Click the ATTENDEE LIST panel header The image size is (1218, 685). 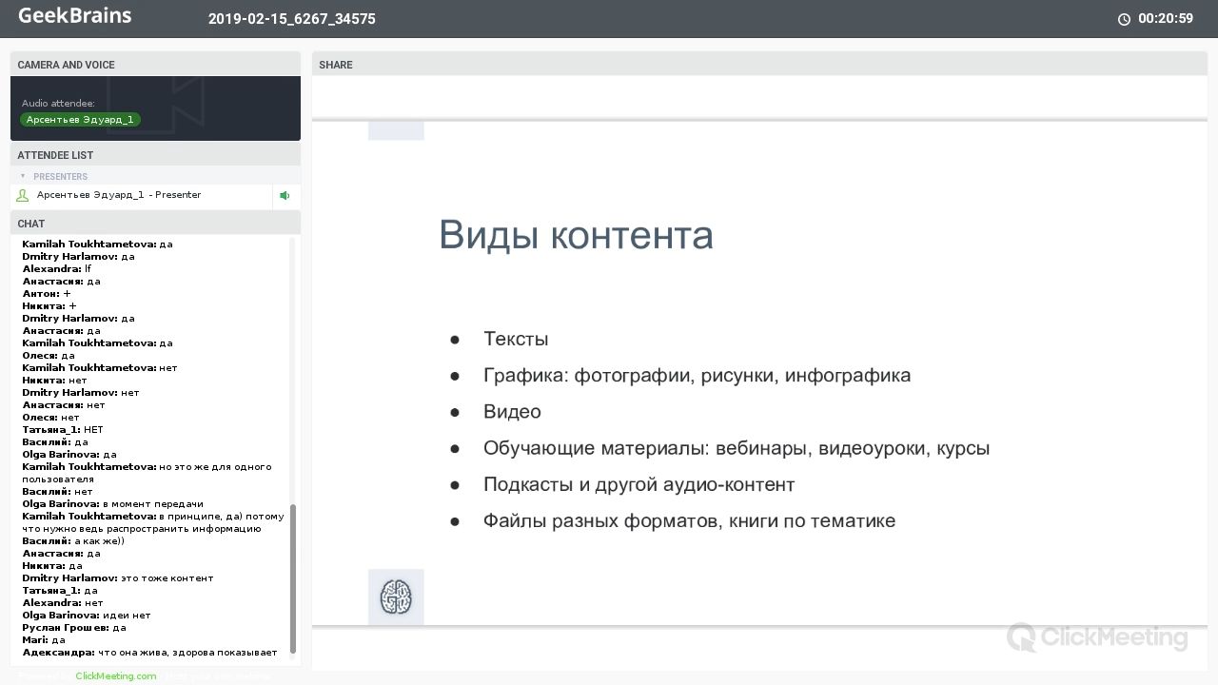point(155,155)
